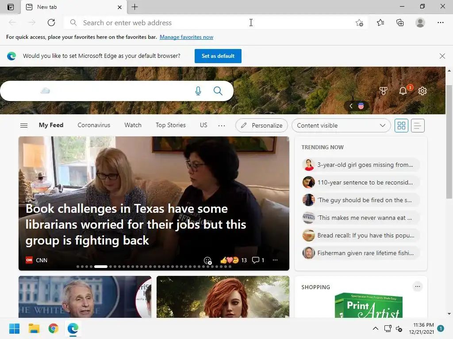Switch to list layout view
The height and width of the screenshot is (339, 453).
[418, 125]
